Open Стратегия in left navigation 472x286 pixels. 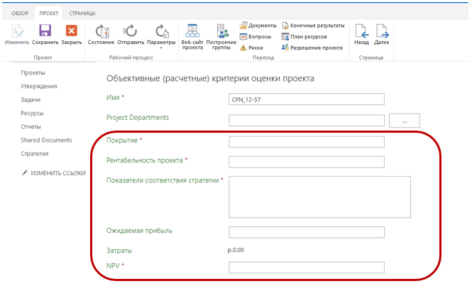tap(34, 153)
